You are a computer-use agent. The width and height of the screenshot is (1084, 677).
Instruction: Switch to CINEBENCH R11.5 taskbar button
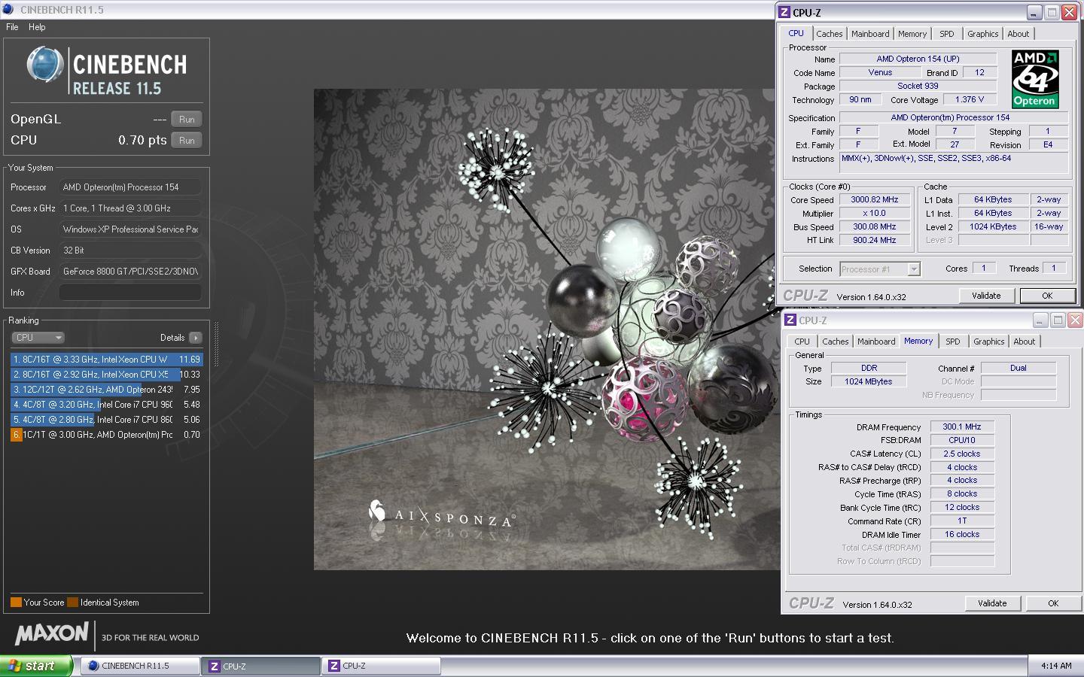point(140,666)
